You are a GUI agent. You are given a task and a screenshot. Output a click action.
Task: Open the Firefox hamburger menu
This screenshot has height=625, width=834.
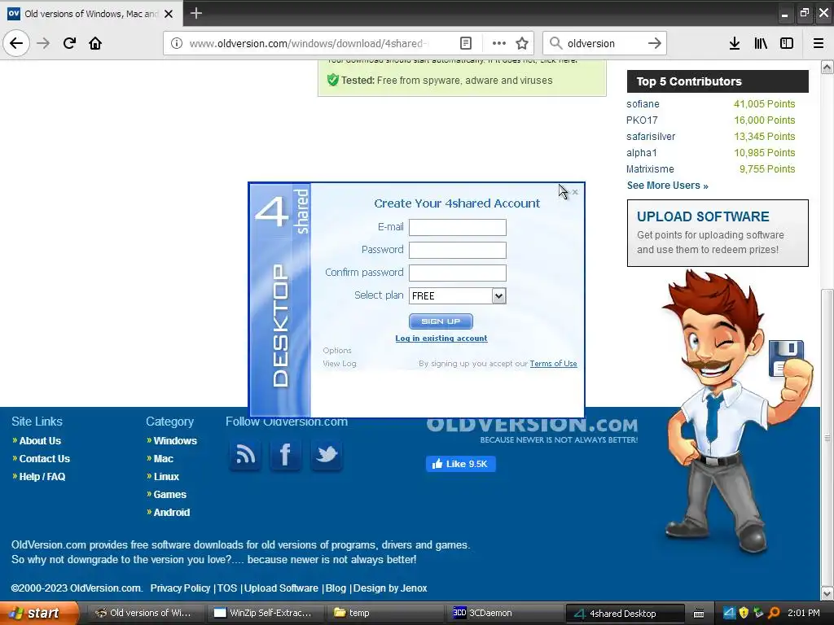pos(819,43)
